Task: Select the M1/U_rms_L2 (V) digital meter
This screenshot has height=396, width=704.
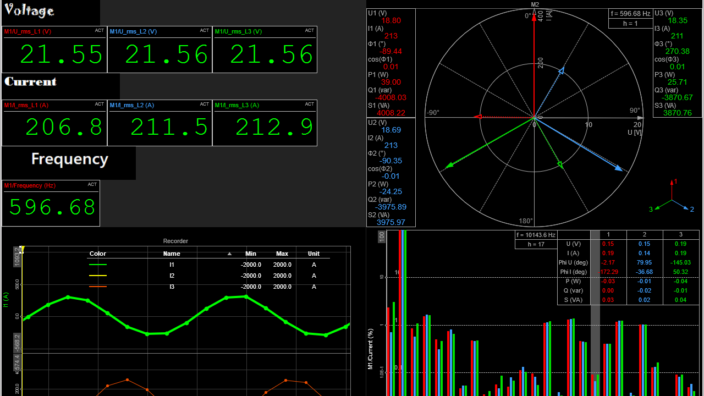Action: (x=159, y=50)
